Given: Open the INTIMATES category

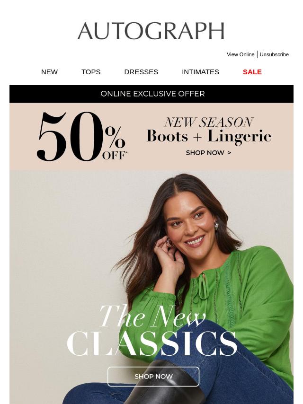Looking at the screenshot, I should 200,72.
